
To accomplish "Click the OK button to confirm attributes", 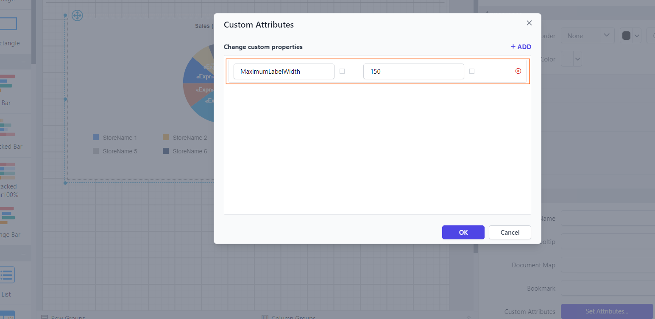I will point(463,232).
